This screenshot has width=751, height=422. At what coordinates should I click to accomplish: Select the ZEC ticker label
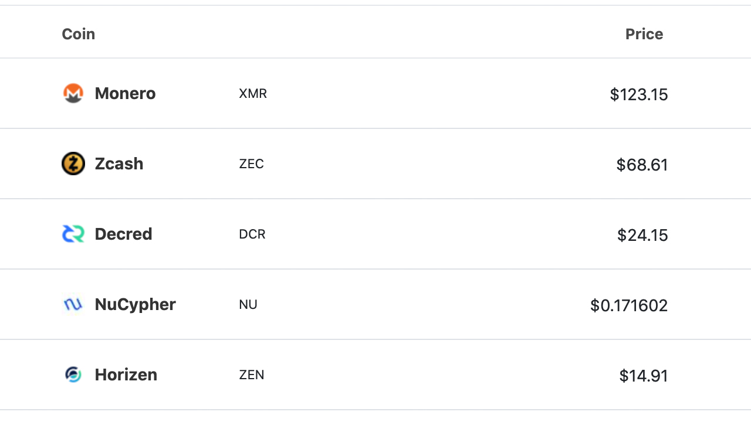[252, 164]
